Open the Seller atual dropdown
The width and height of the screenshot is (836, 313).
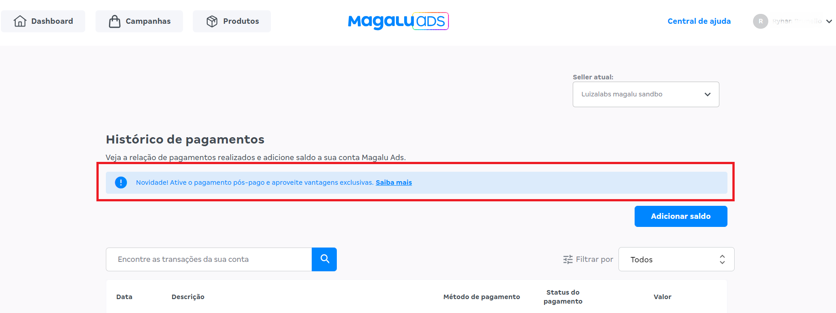point(646,94)
